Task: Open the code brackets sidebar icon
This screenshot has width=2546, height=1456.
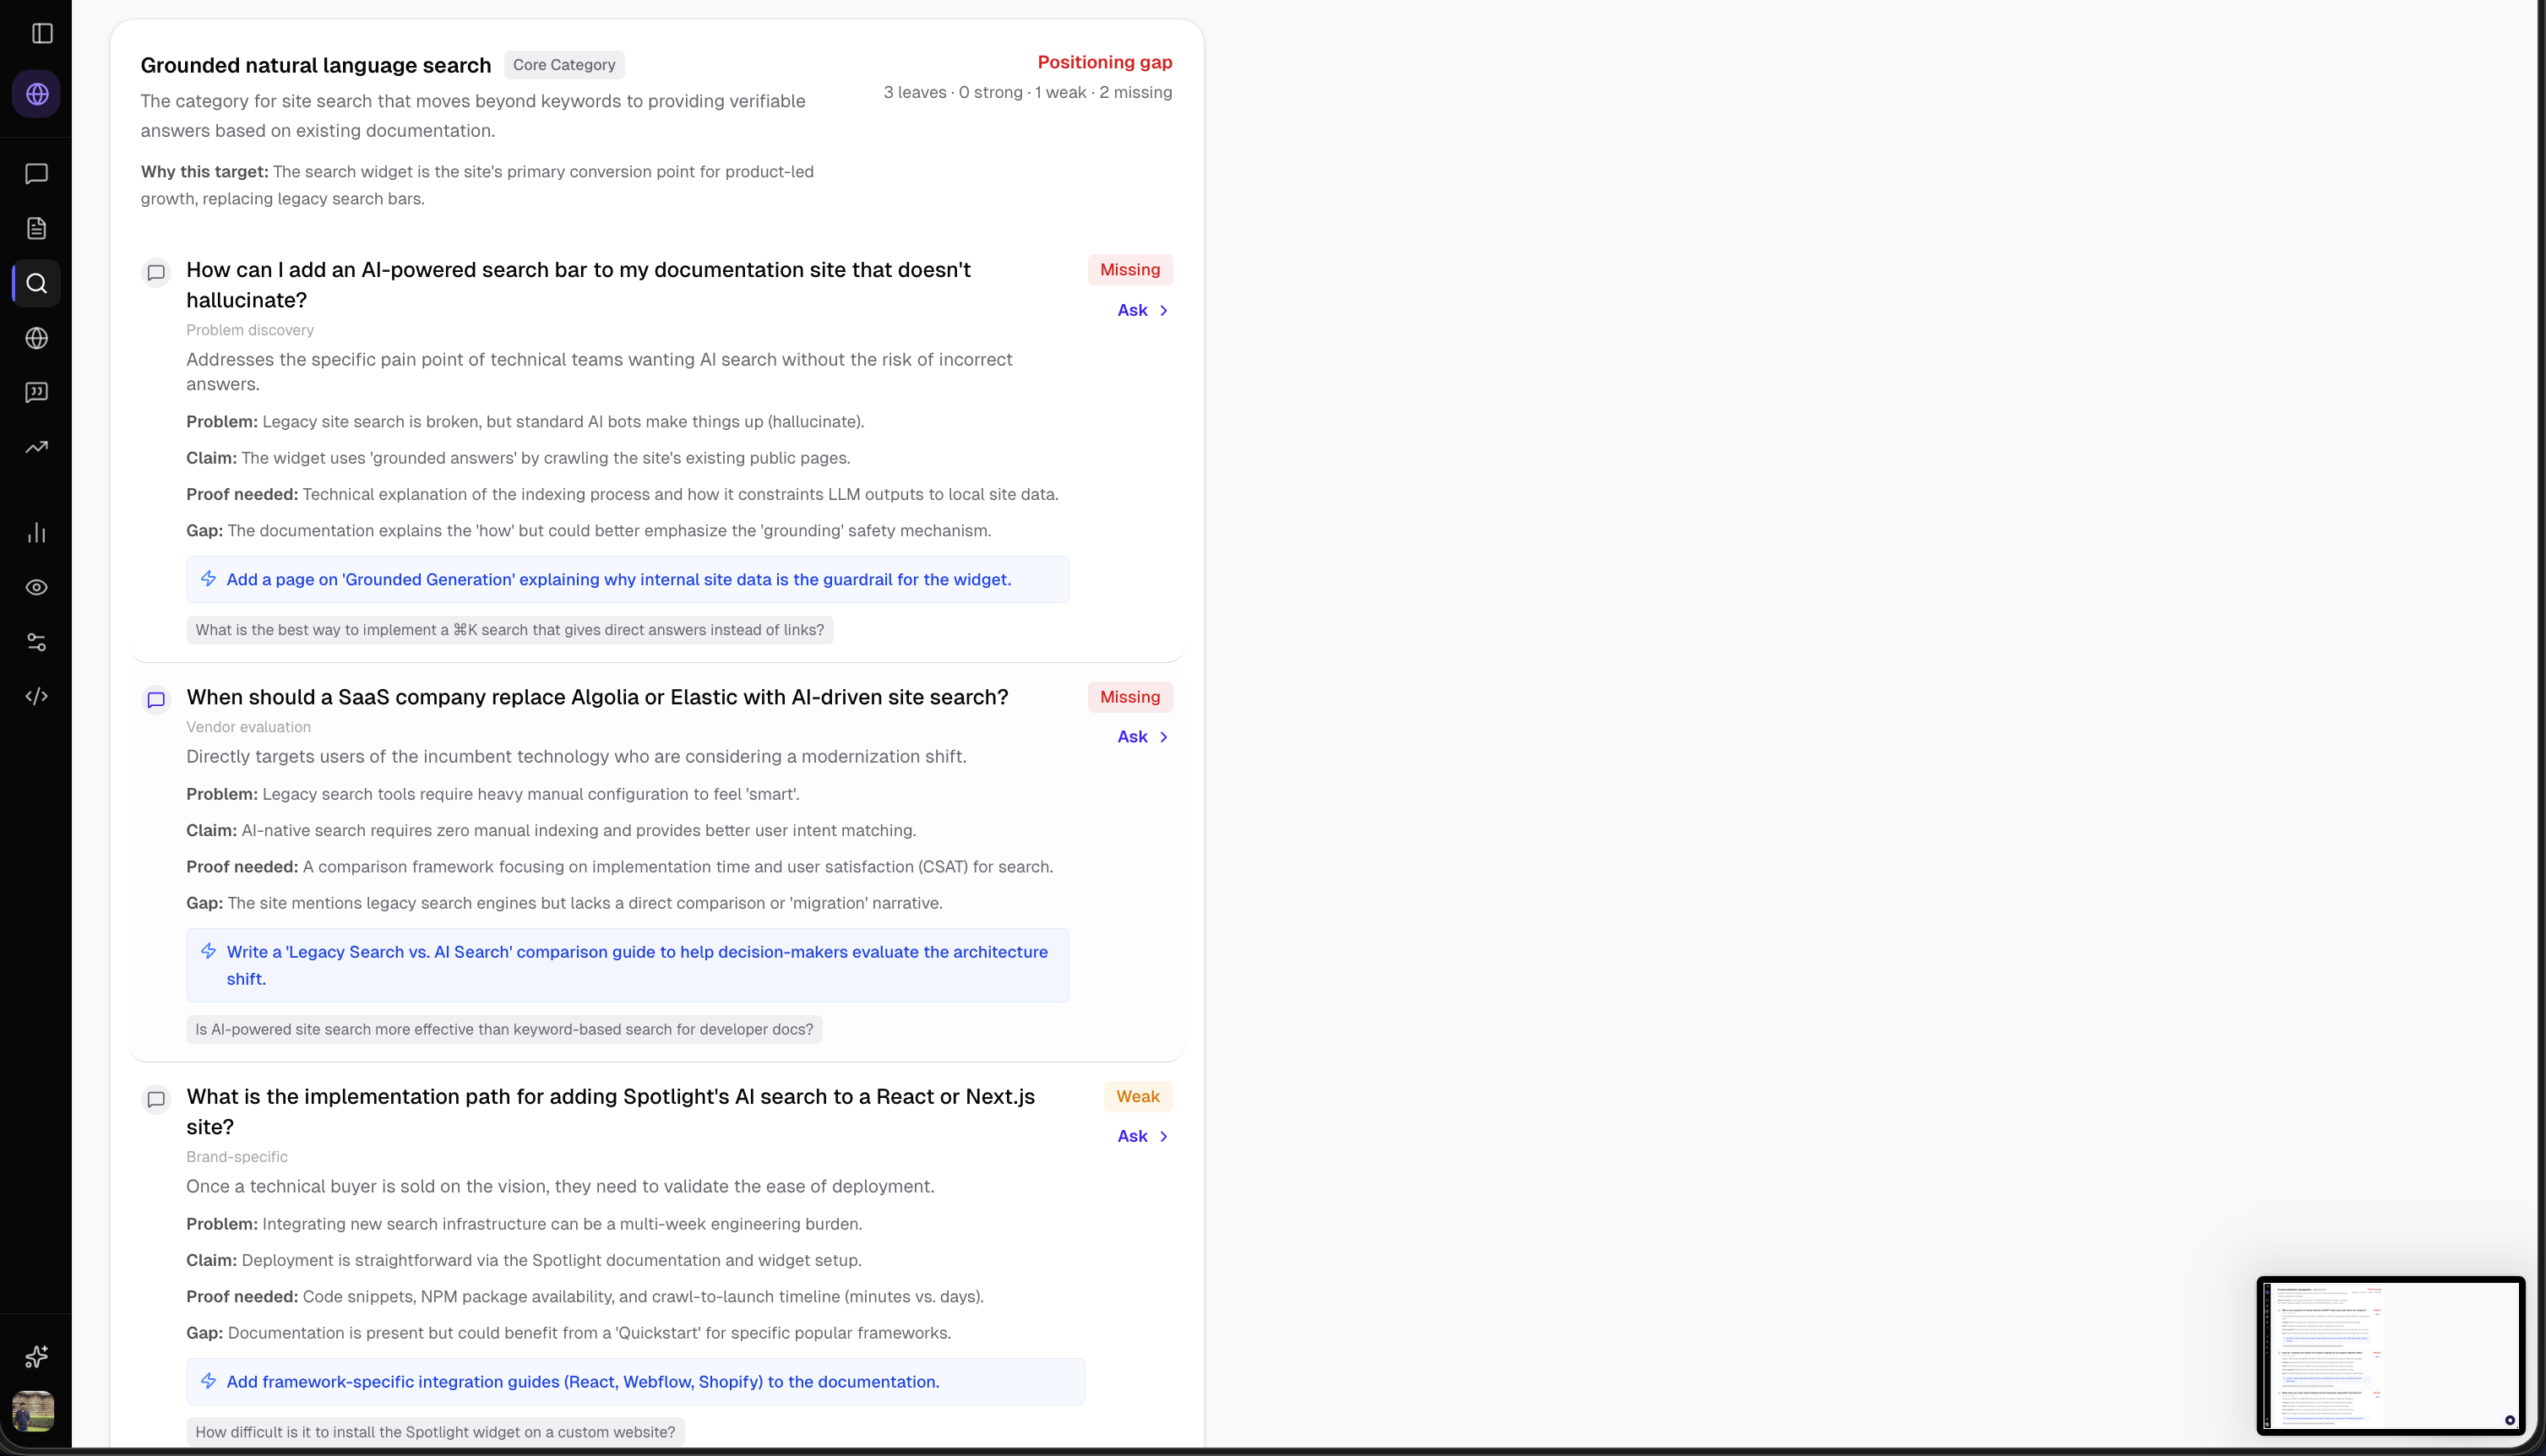Action: (x=37, y=697)
